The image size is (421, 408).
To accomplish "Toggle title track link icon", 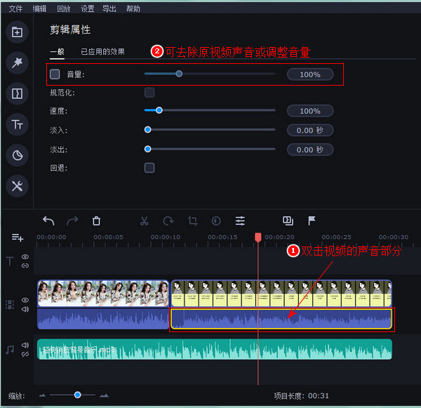I will (25, 265).
